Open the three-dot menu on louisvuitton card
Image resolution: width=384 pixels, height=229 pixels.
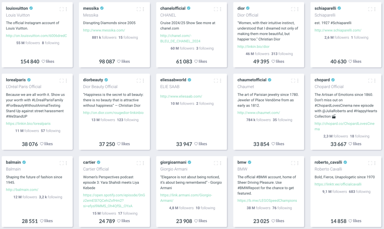[x=66, y=9]
